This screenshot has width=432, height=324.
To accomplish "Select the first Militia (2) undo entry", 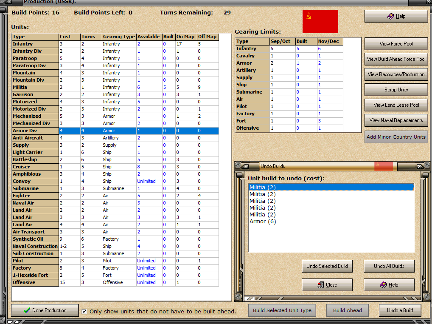I will pos(331,187).
